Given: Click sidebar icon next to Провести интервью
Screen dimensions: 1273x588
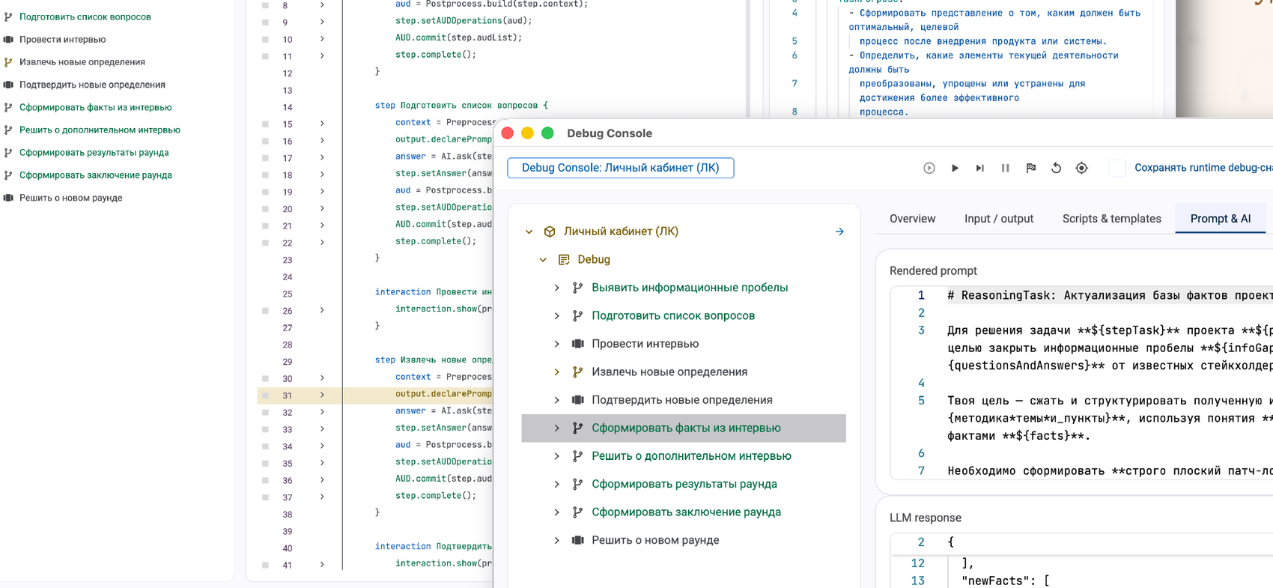Looking at the screenshot, I should coord(8,39).
